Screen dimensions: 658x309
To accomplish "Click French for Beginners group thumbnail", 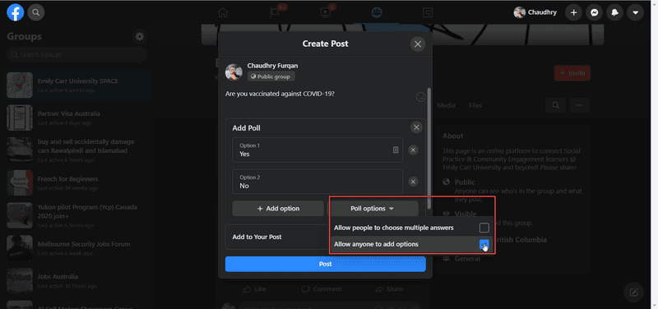I will [20, 183].
